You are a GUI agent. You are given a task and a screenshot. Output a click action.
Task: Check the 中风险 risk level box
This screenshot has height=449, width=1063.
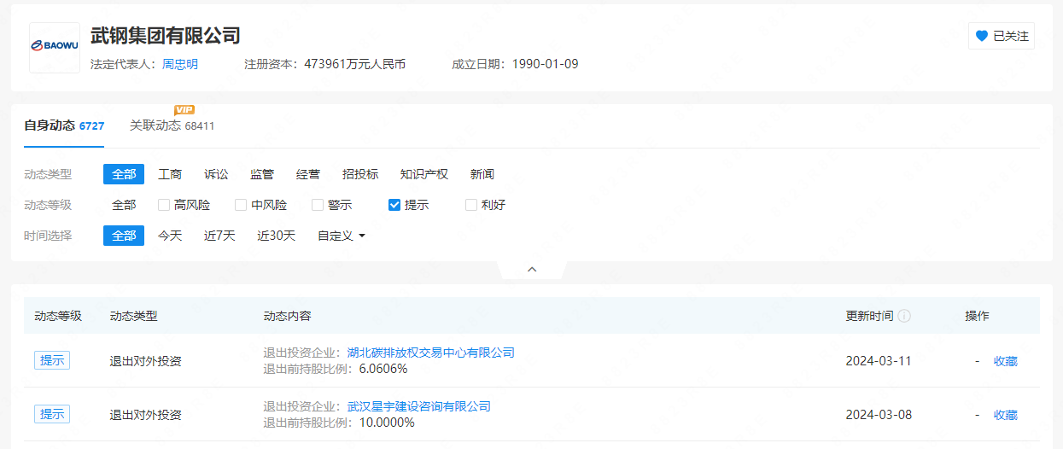241,205
